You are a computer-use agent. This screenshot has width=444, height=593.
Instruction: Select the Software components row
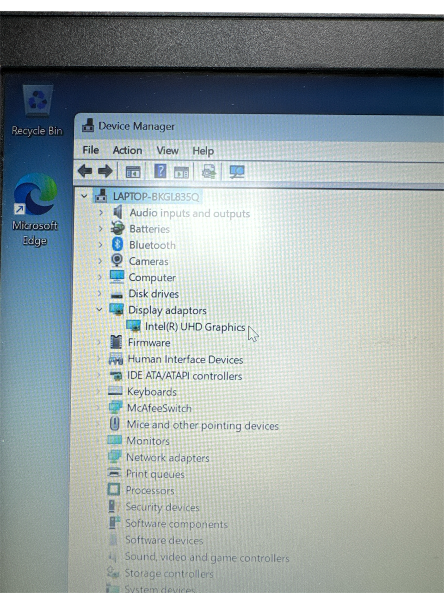click(x=176, y=524)
